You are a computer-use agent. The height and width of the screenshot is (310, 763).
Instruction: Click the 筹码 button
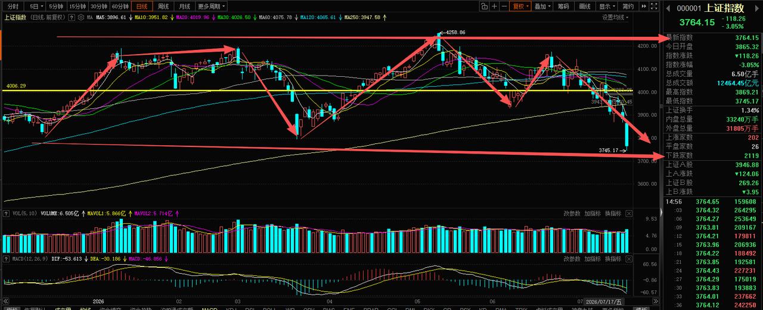[x=563, y=6]
